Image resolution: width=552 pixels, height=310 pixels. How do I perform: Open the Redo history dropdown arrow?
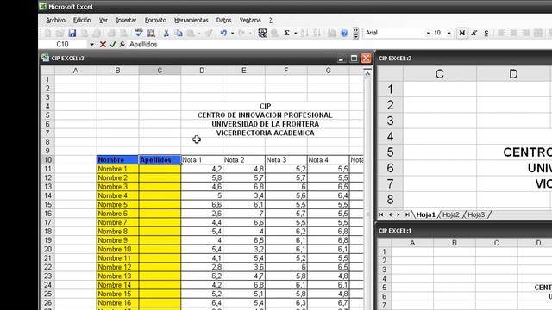tap(250, 33)
